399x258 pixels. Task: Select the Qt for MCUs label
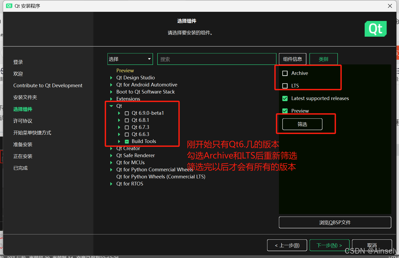pos(131,163)
